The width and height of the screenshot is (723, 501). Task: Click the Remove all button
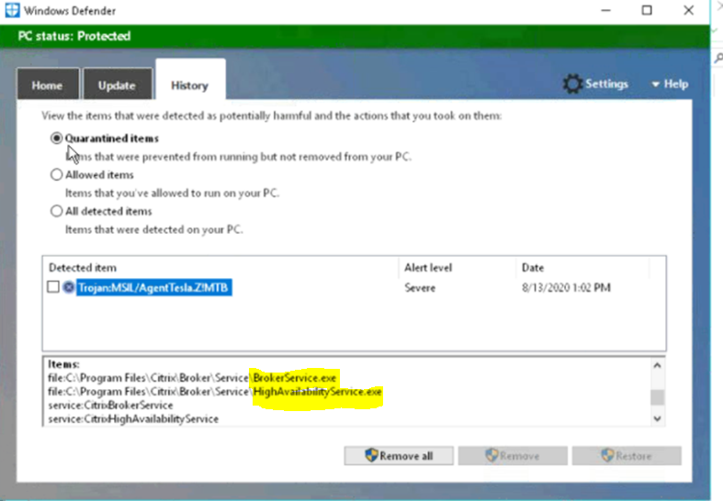[399, 456]
